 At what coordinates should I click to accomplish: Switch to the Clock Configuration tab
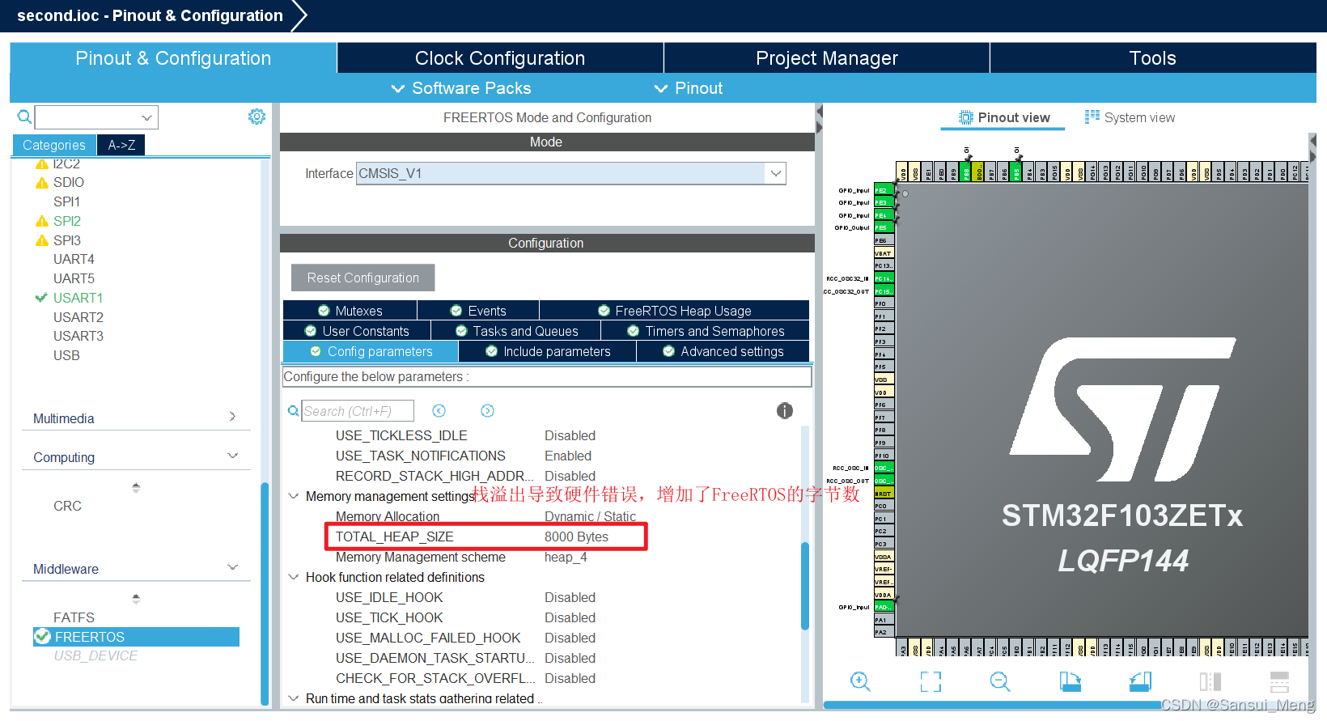coord(500,58)
